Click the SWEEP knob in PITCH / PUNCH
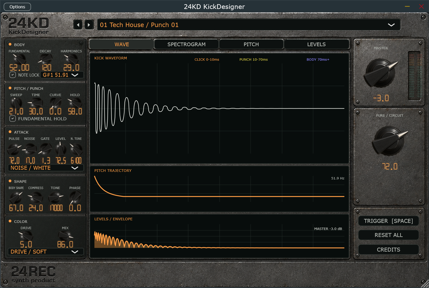Viewport: 429px width, 288px height. (x=16, y=103)
